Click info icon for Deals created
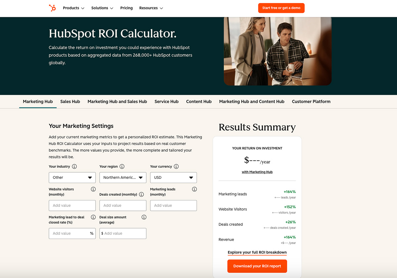 pos(142,194)
